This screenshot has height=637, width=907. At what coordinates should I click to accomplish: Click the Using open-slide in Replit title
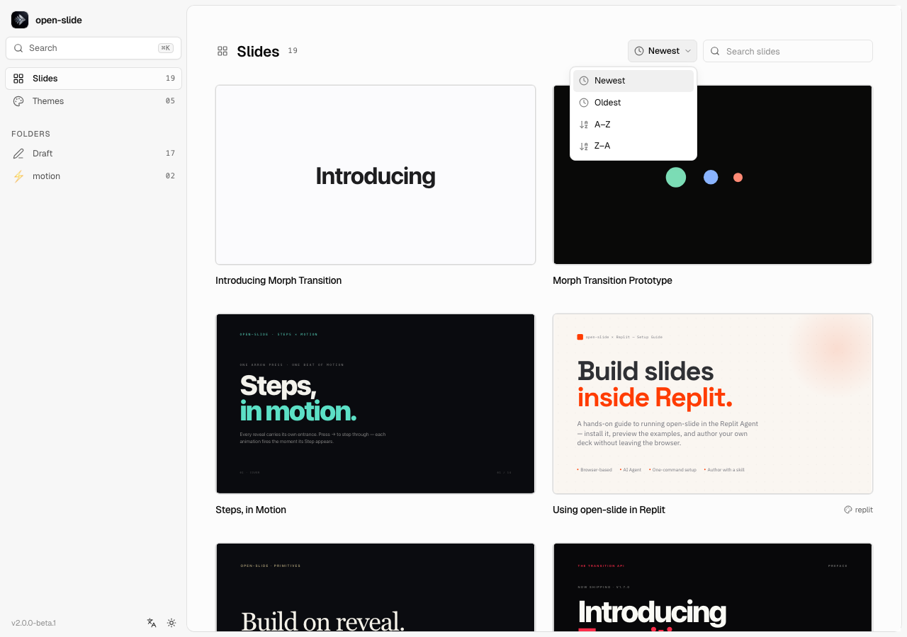pyautogui.click(x=609, y=510)
